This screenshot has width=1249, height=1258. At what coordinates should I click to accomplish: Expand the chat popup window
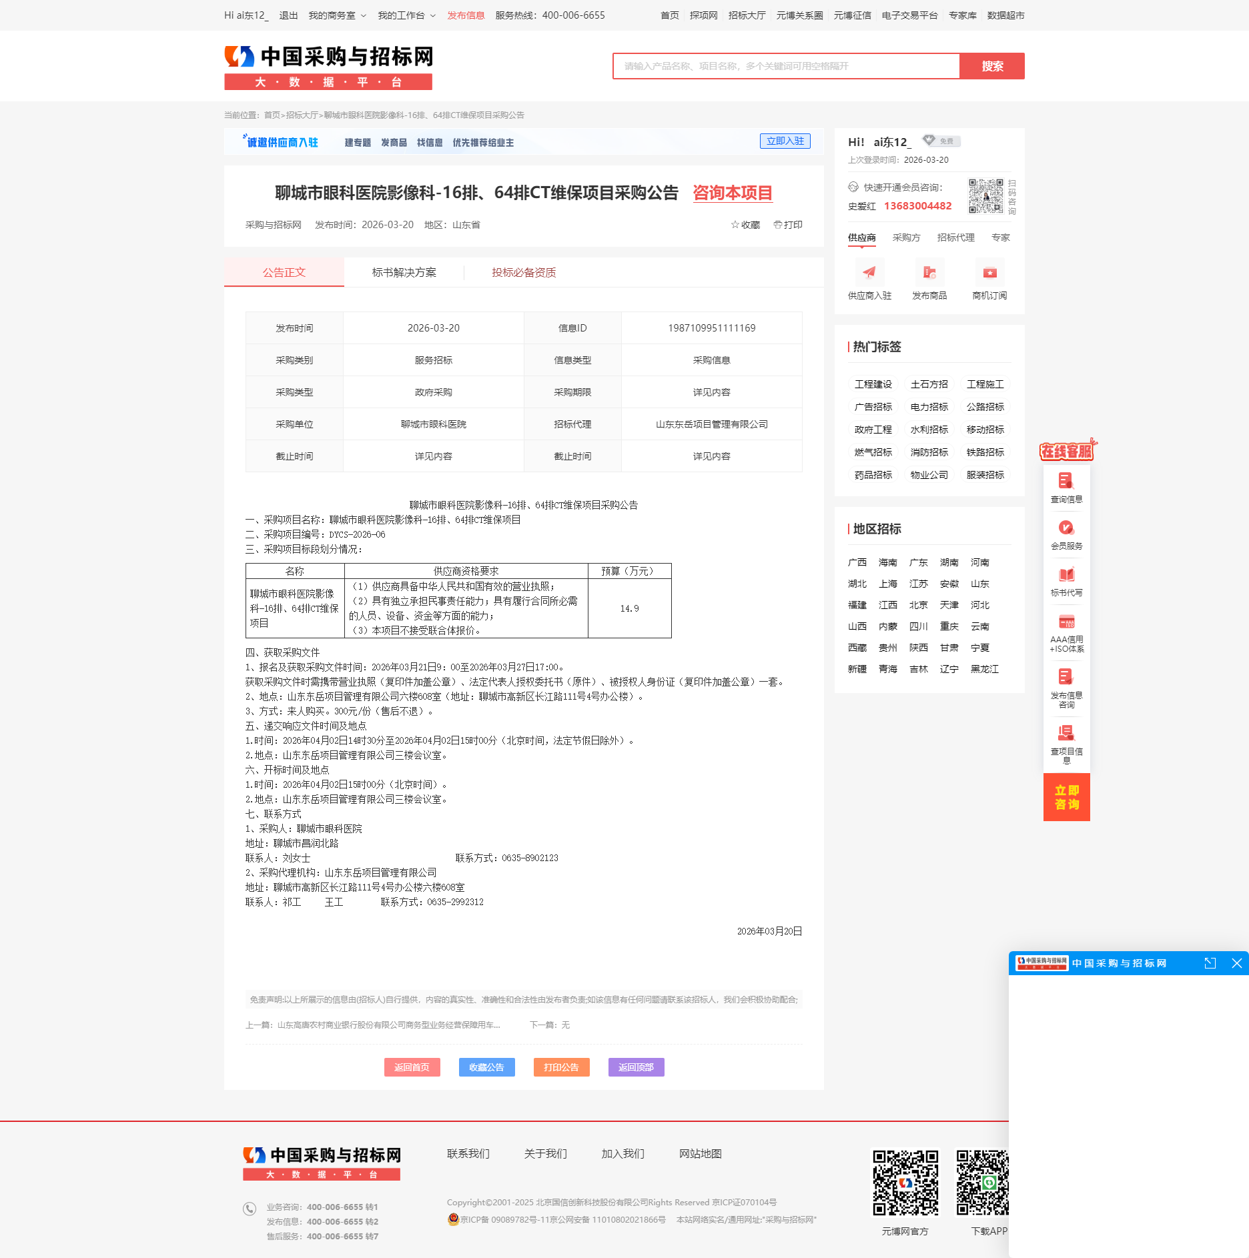tap(1210, 963)
